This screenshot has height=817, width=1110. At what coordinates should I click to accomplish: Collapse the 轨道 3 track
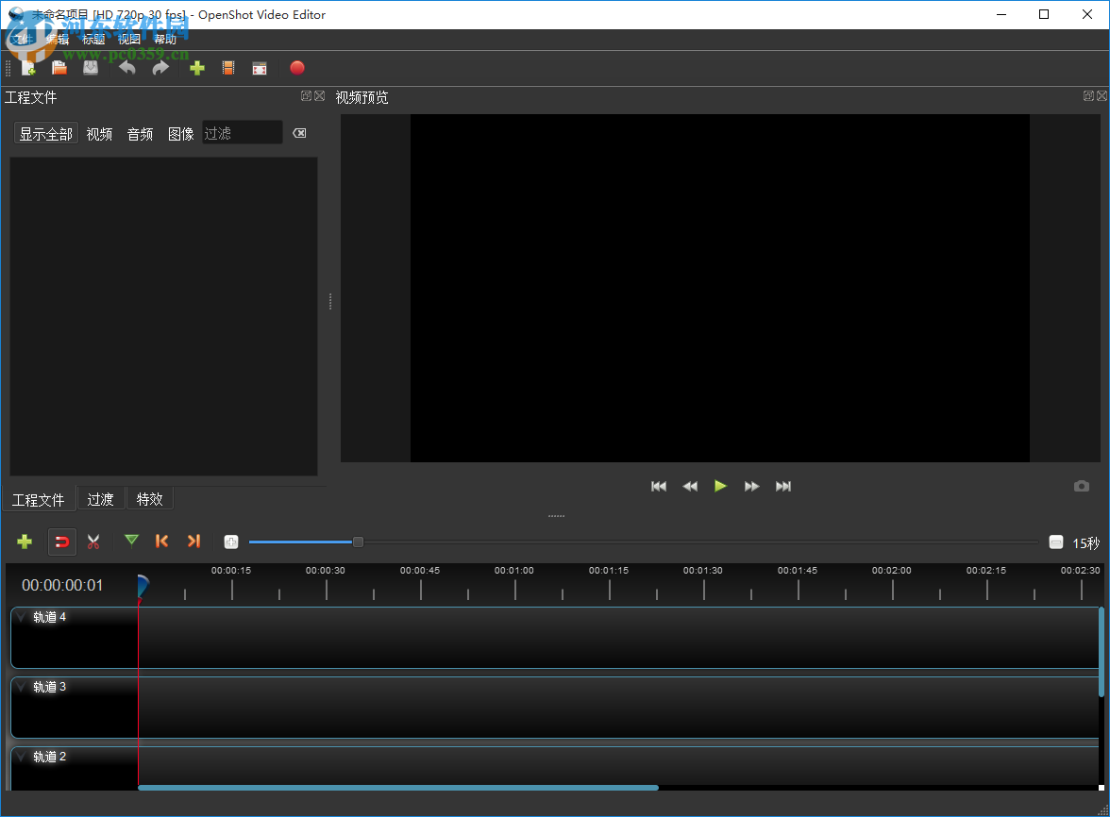point(21,686)
